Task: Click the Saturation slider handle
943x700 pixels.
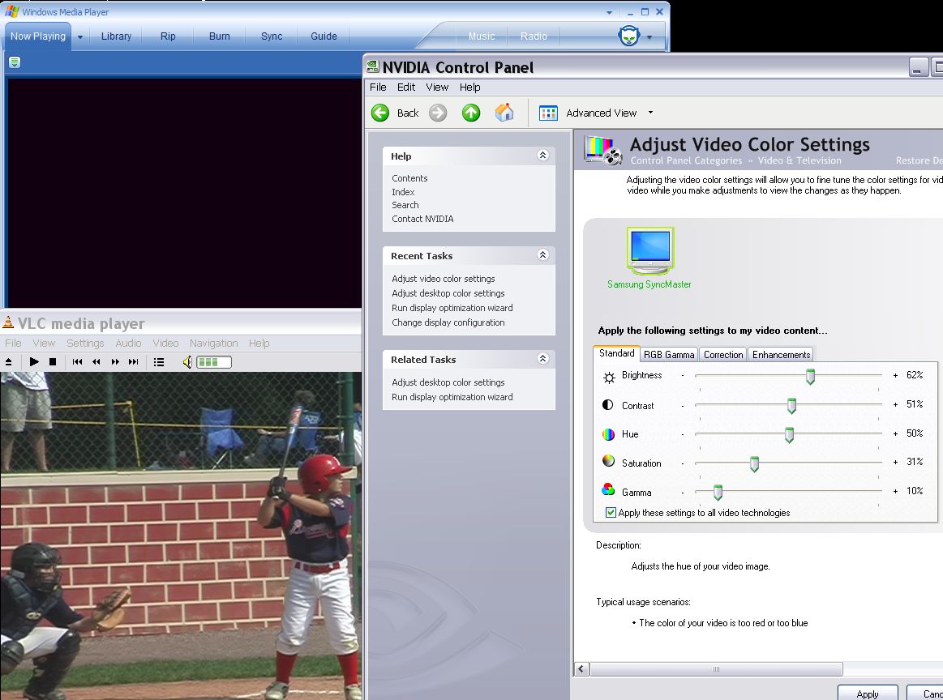Action: pos(754,464)
